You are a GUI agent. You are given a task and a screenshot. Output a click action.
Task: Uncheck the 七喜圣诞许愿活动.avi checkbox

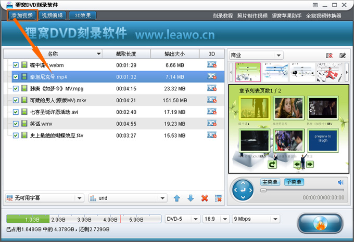point(16,112)
